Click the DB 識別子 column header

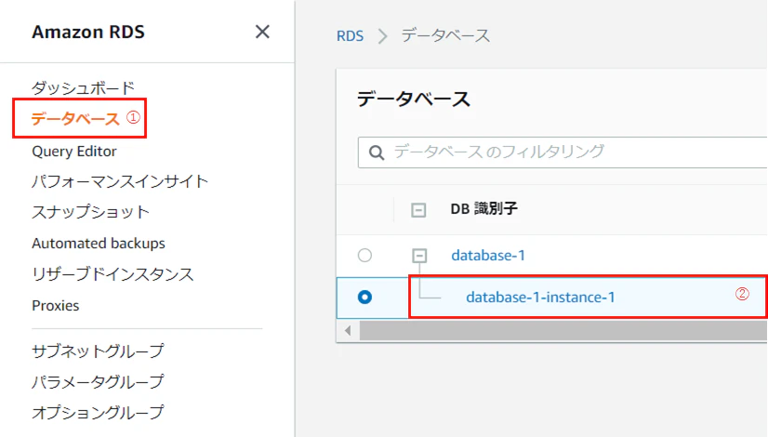click(483, 208)
